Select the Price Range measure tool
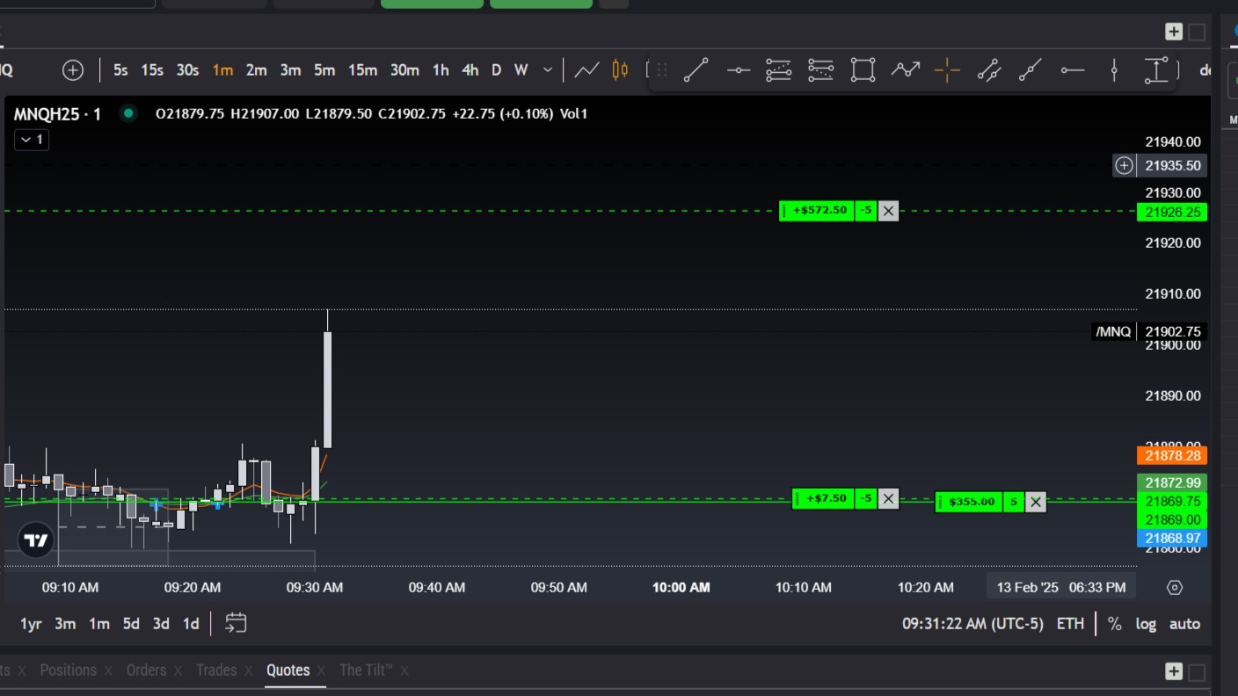1238x696 pixels. coord(1156,70)
